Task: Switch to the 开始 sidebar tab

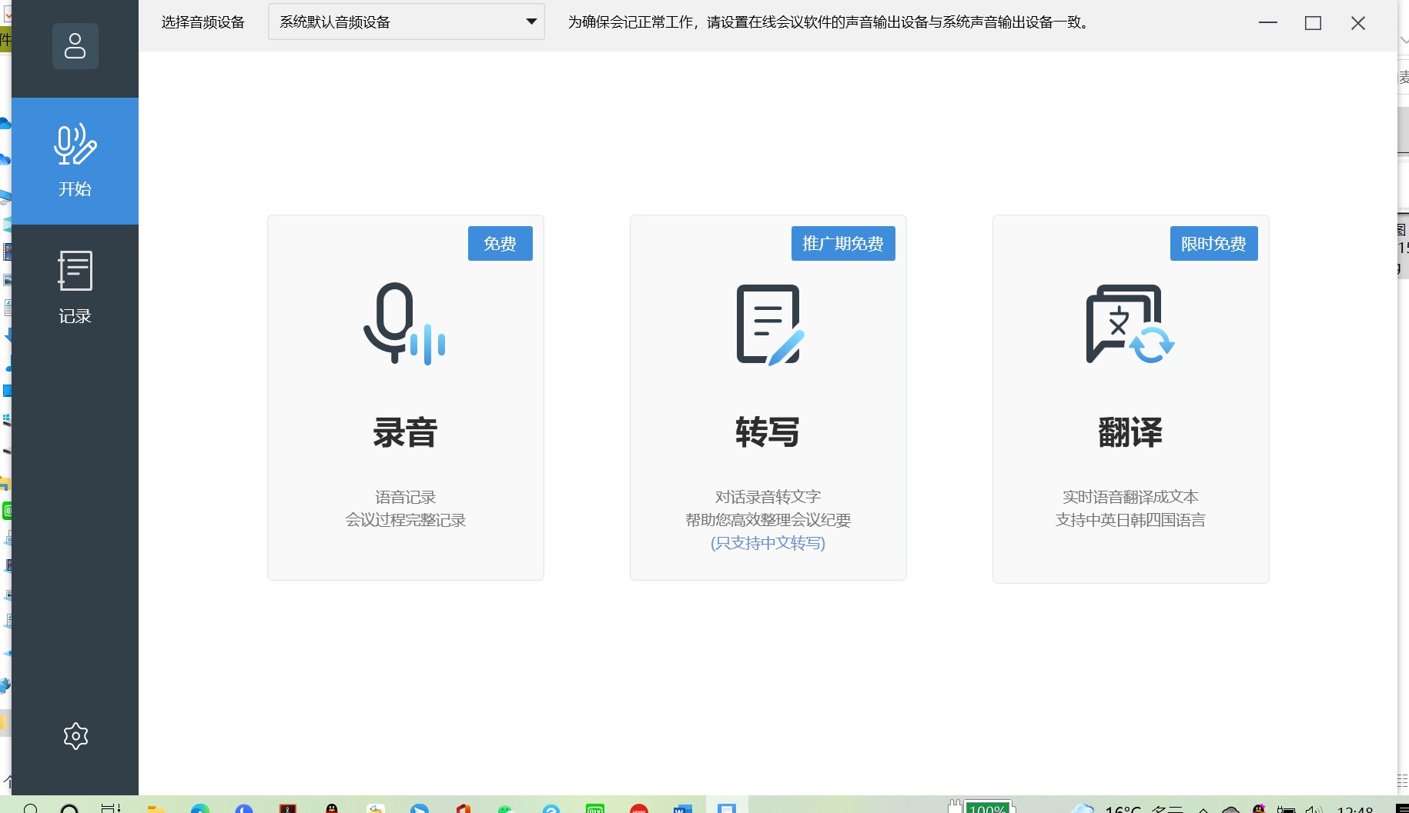Action: click(75, 161)
